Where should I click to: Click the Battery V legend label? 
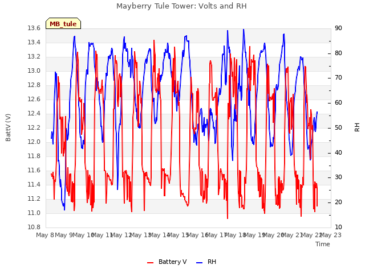pyautogui.click(x=172, y=262)
